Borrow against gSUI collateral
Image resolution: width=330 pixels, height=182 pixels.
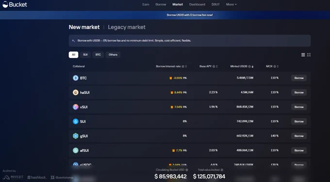click(x=299, y=136)
